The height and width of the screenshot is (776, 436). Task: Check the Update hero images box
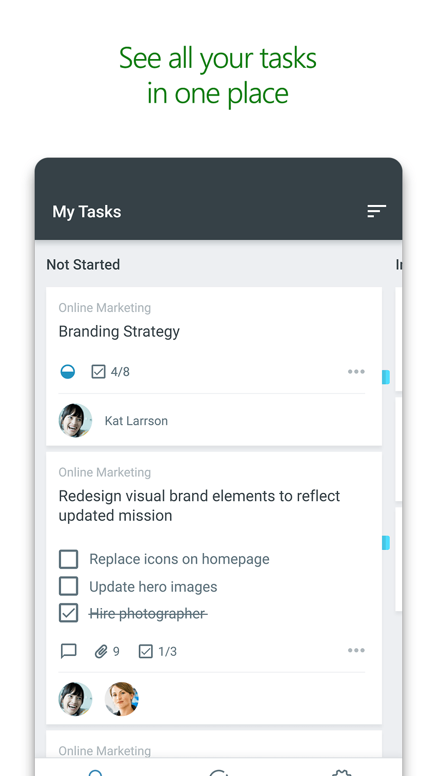coord(69,586)
